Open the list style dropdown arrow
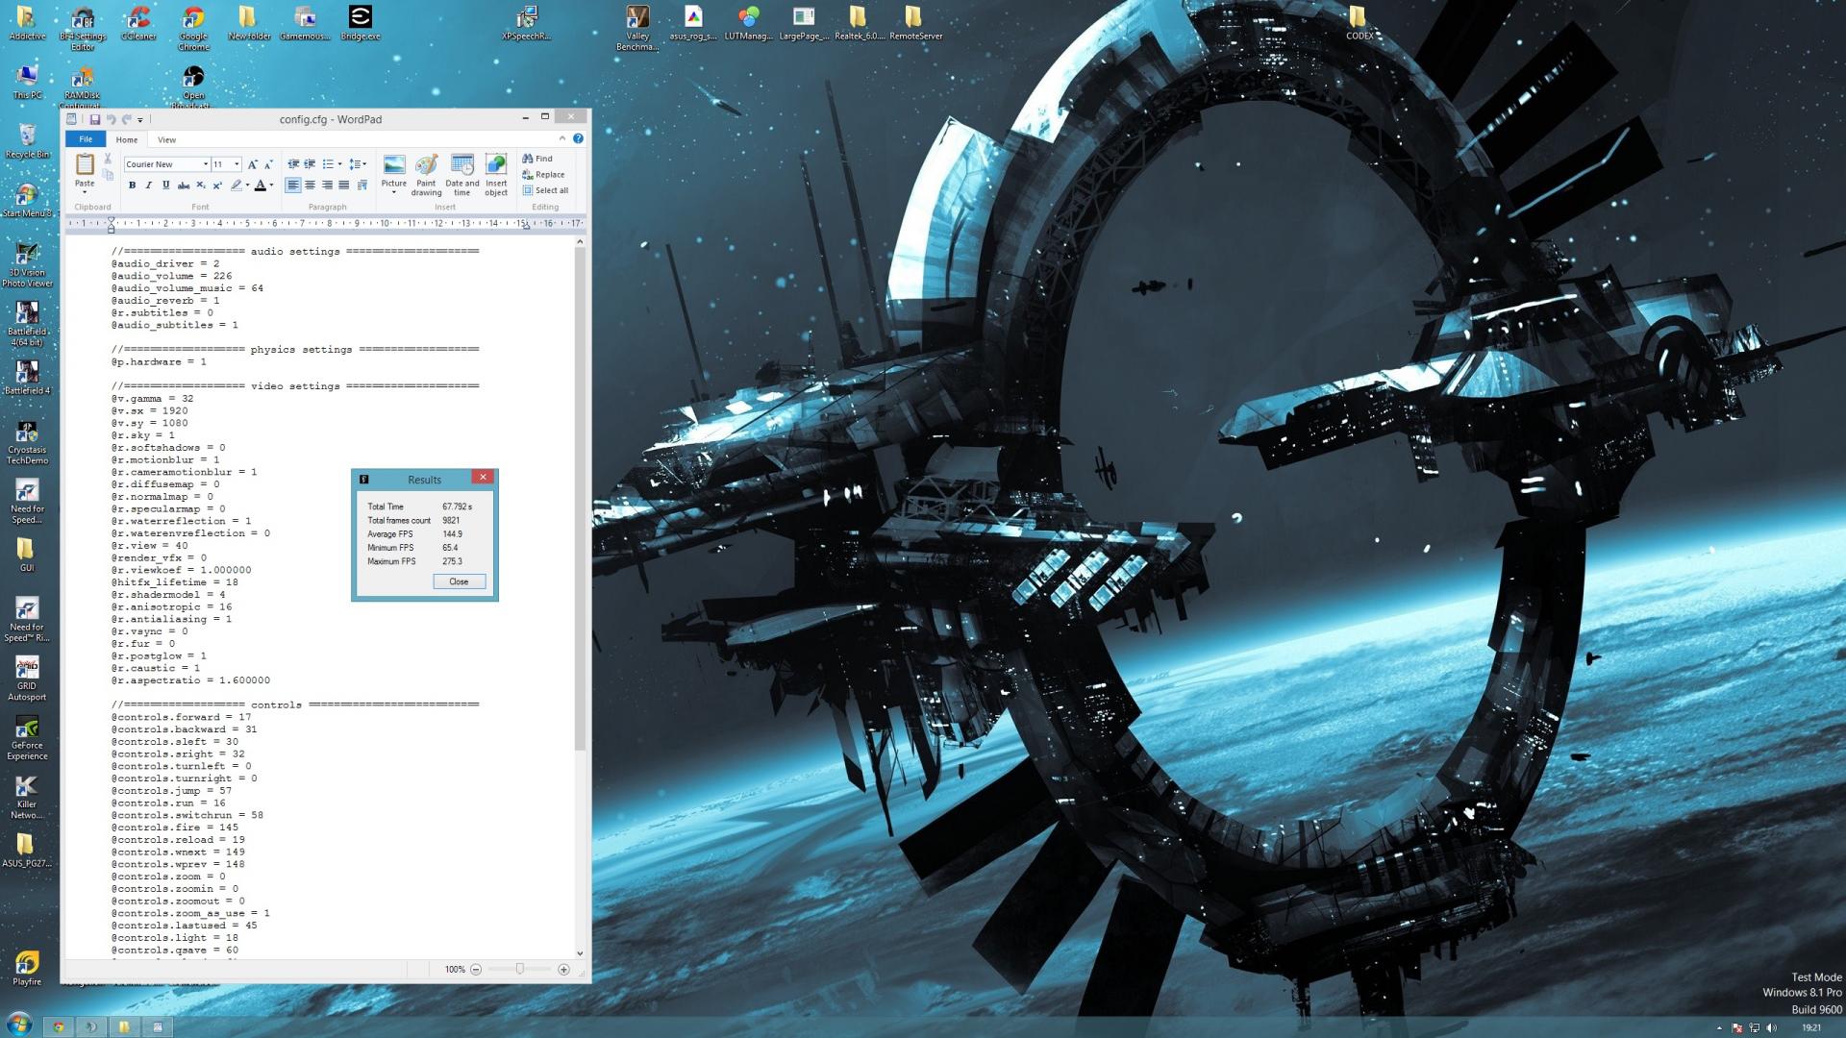The height and width of the screenshot is (1038, 1846). click(339, 164)
